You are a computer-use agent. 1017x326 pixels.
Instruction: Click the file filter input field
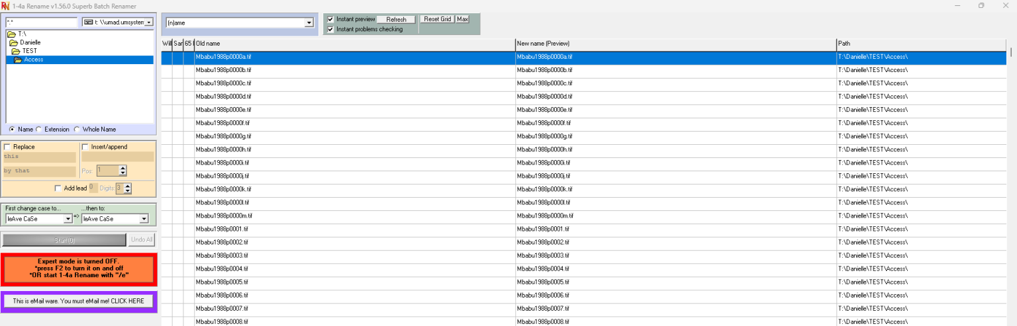tap(41, 22)
